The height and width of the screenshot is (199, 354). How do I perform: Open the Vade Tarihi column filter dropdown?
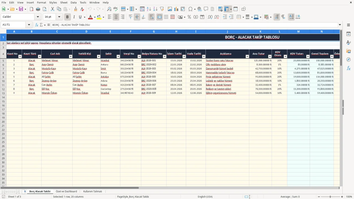(204, 56)
